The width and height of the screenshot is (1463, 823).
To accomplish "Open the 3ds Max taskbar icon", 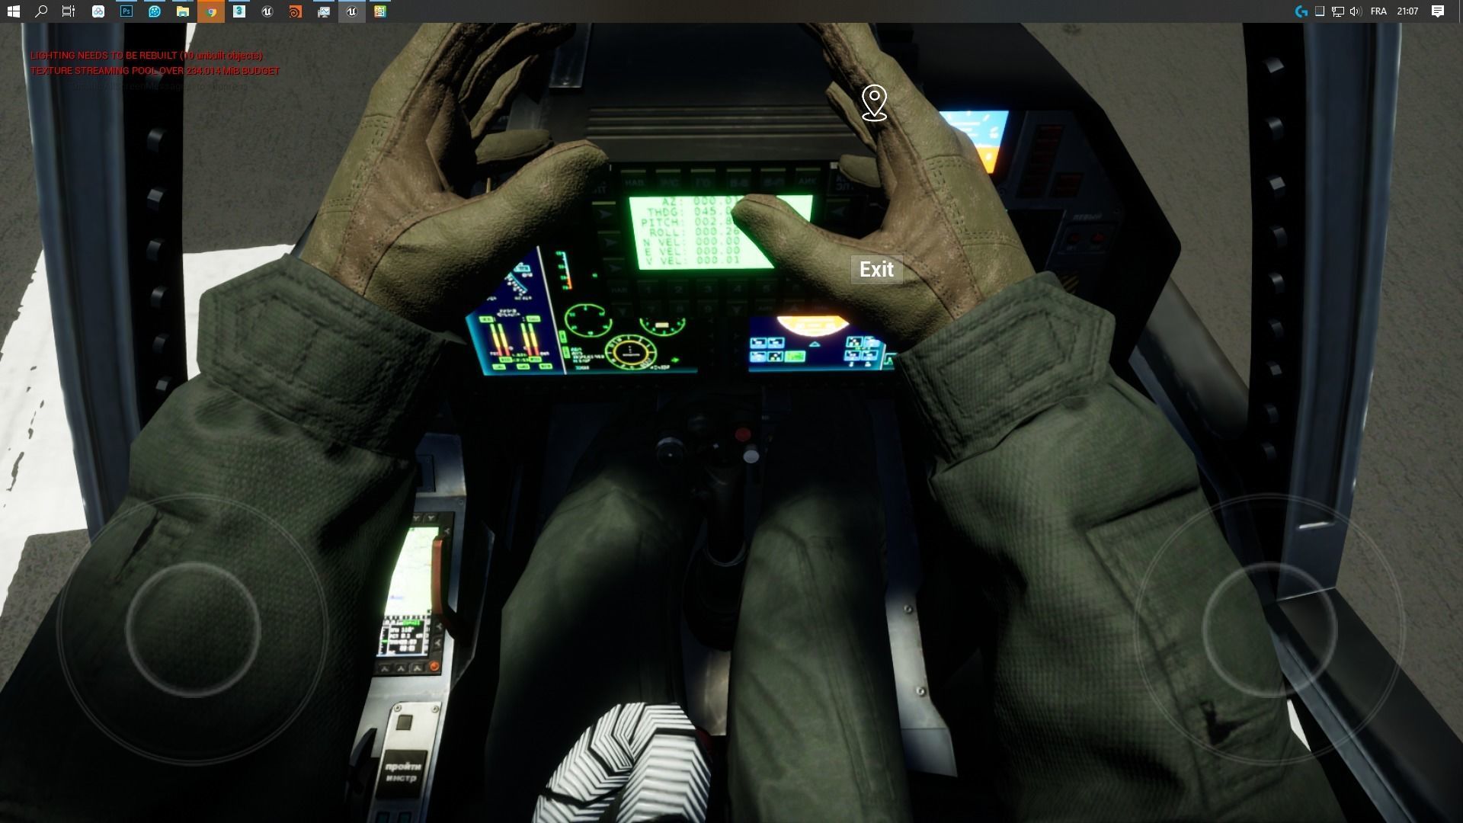I will (239, 11).
